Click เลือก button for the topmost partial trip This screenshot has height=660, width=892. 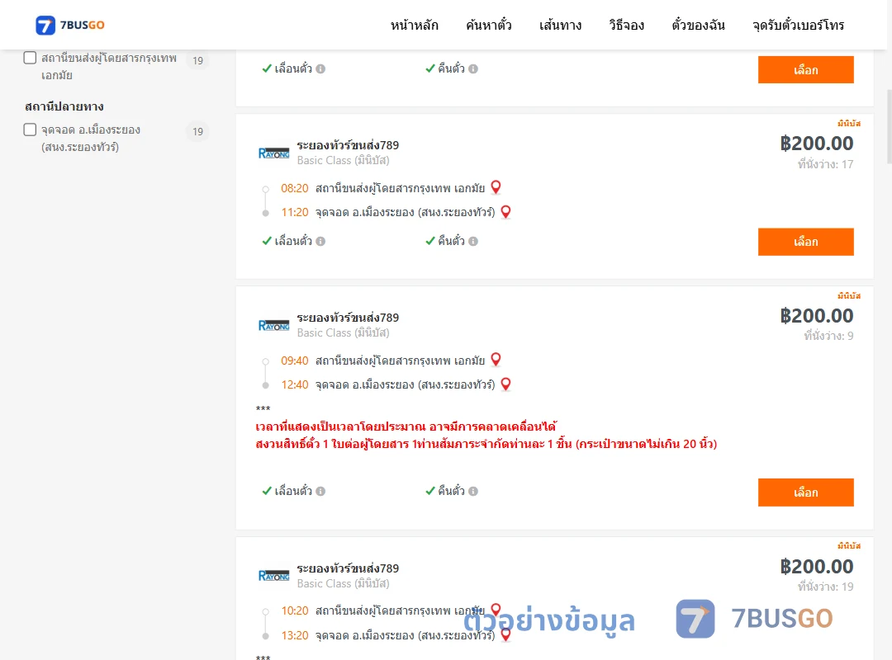click(805, 69)
